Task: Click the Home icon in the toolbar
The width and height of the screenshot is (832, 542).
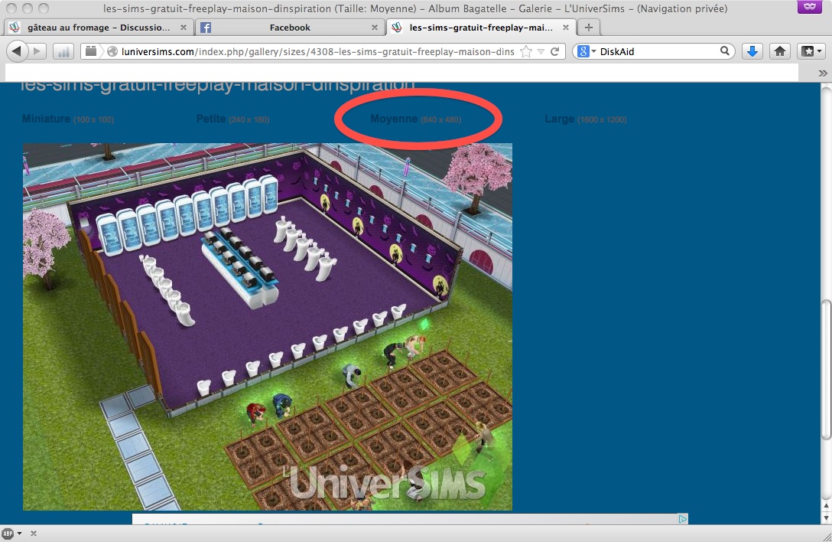Action: (x=779, y=51)
